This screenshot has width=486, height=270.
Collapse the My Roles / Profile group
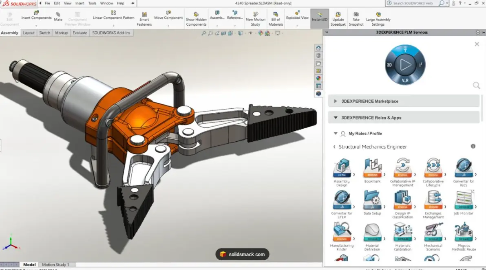pyautogui.click(x=336, y=134)
